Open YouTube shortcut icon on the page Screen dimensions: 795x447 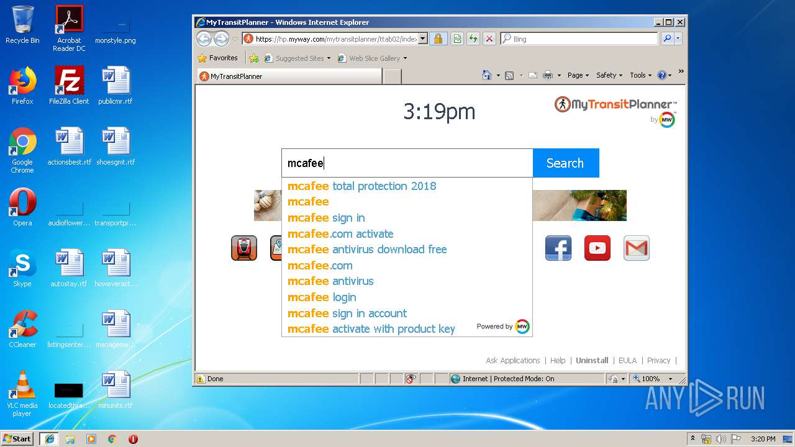(597, 248)
